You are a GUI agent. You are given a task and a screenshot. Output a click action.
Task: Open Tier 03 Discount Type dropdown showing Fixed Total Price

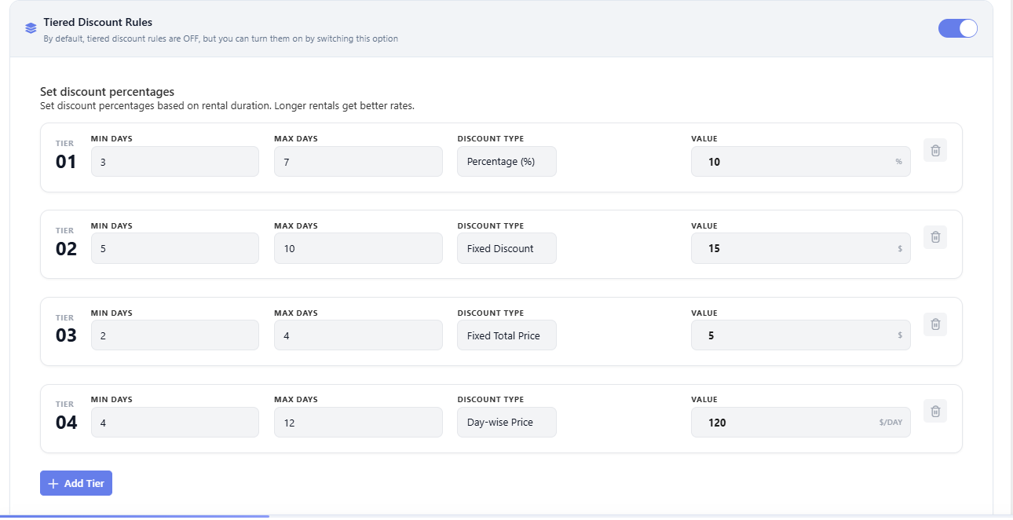tap(506, 335)
